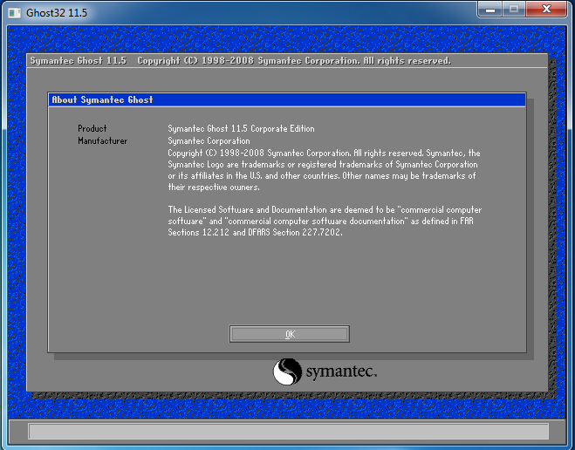575x450 pixels.
Task: Click the Ghost32 window title bar icon
Action: 14,13
